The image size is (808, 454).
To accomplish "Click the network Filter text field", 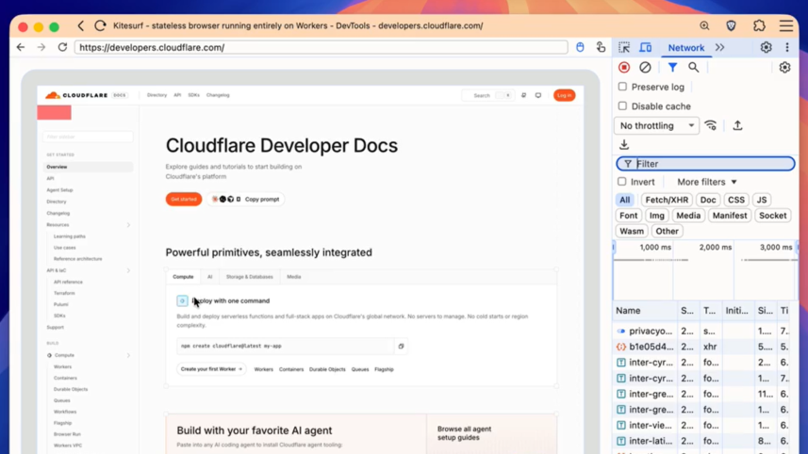I will tap(705, 164).
